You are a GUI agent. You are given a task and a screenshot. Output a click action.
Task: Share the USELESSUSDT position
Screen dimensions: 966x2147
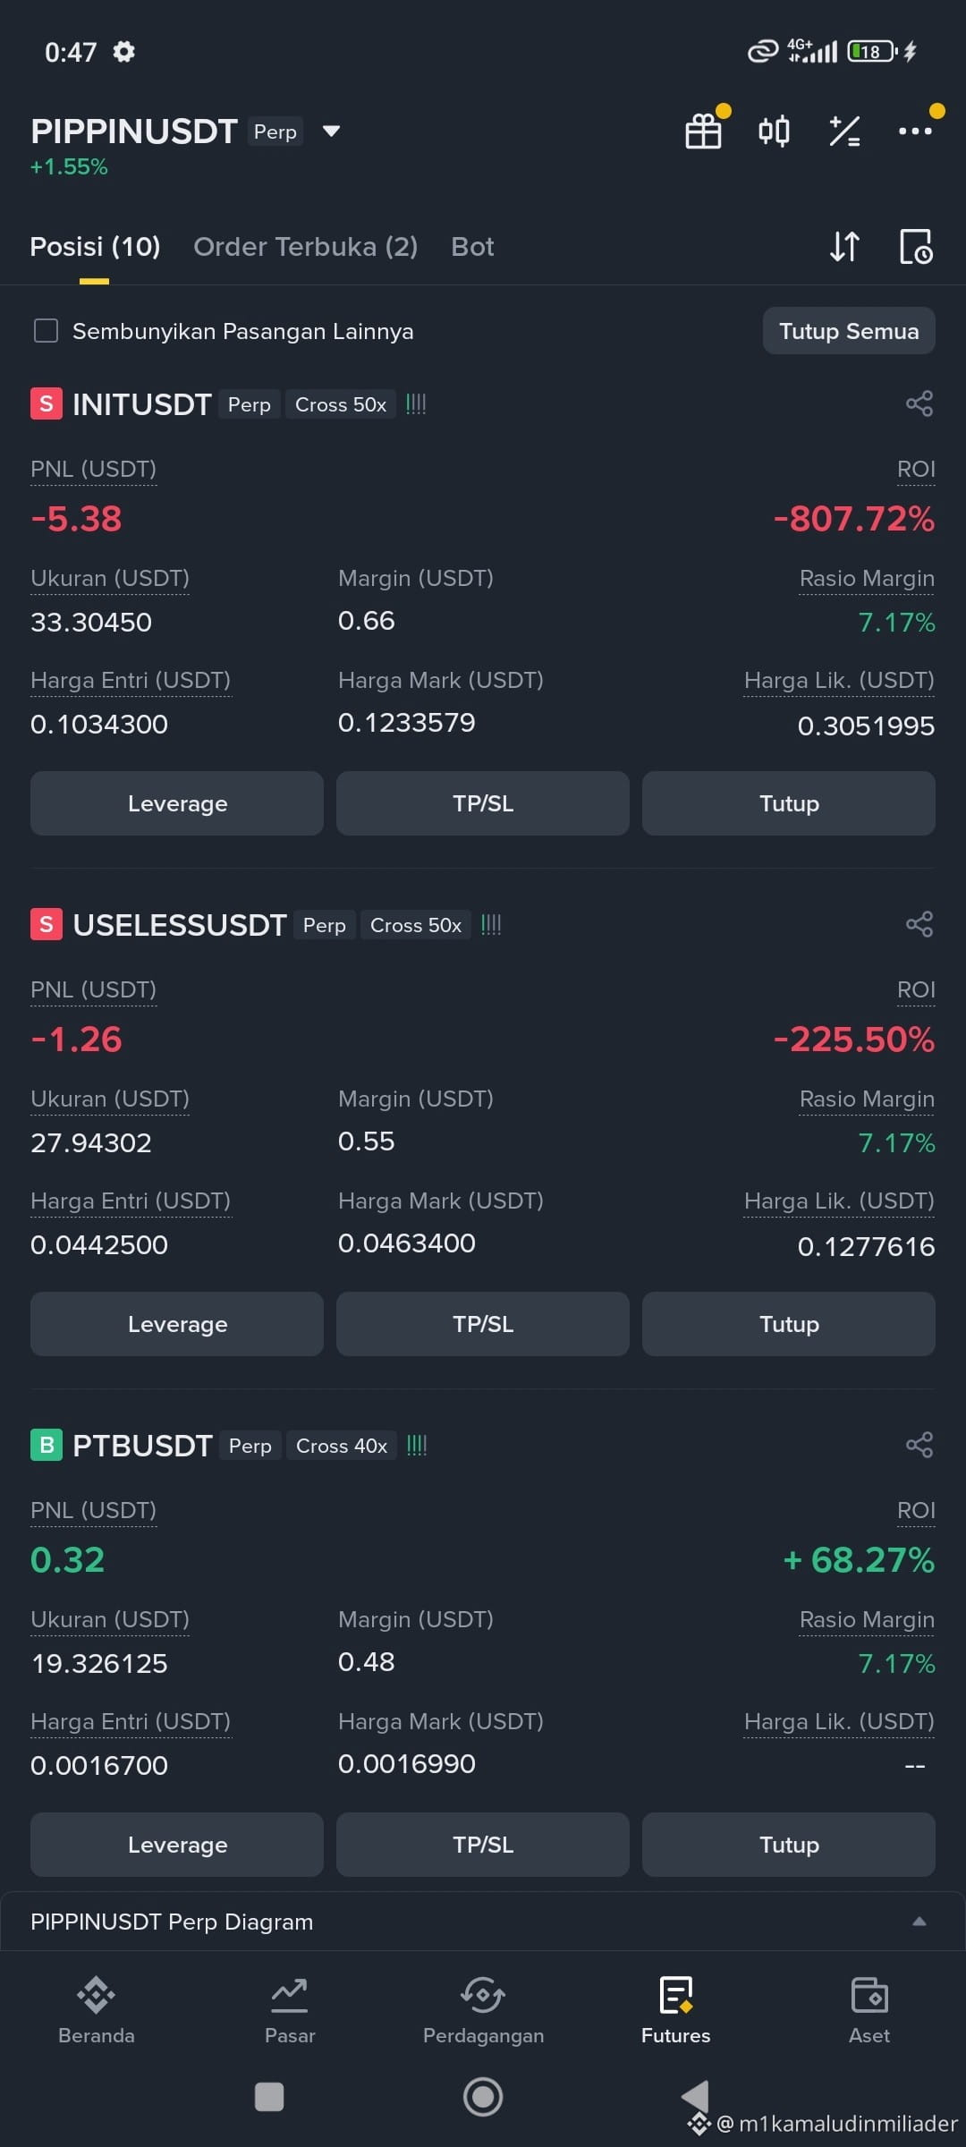919,924
